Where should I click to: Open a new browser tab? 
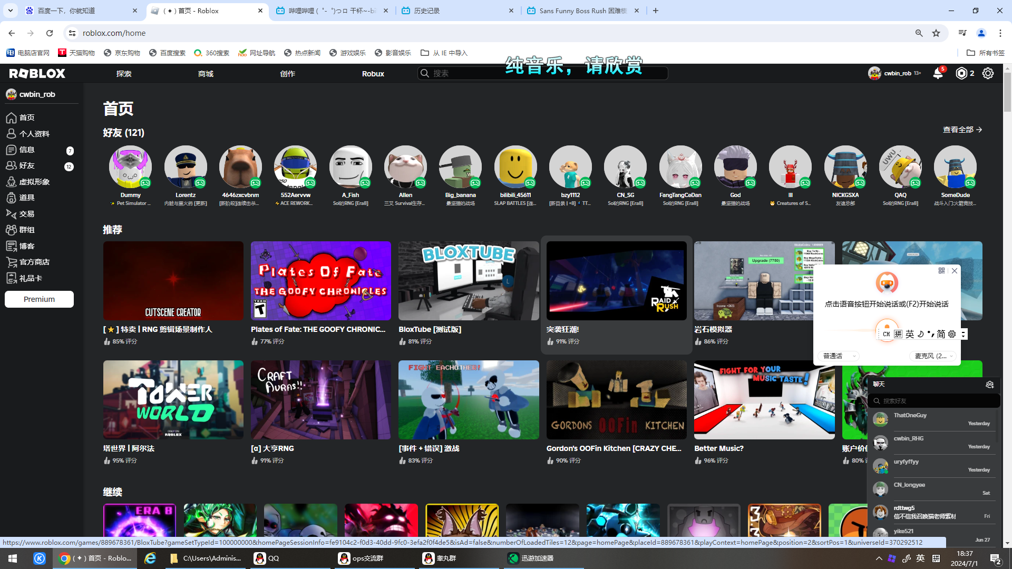656,11
